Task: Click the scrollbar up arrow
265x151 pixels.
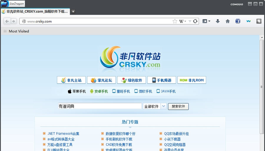Action: pos(262,37)
